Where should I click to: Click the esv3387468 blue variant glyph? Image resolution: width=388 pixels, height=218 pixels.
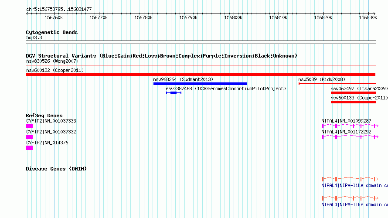point(174,93)
